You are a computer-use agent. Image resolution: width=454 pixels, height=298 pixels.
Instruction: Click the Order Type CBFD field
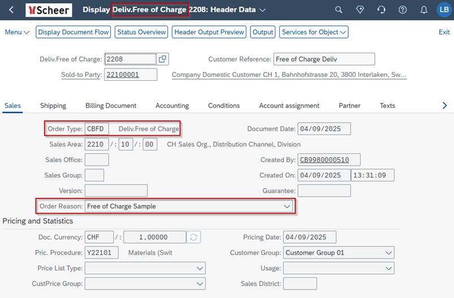point(97,129)
